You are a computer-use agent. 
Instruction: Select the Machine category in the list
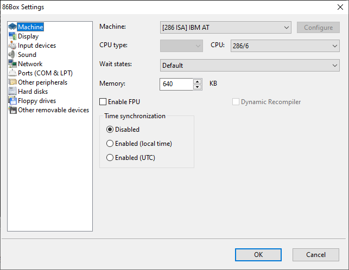point(31,27)
